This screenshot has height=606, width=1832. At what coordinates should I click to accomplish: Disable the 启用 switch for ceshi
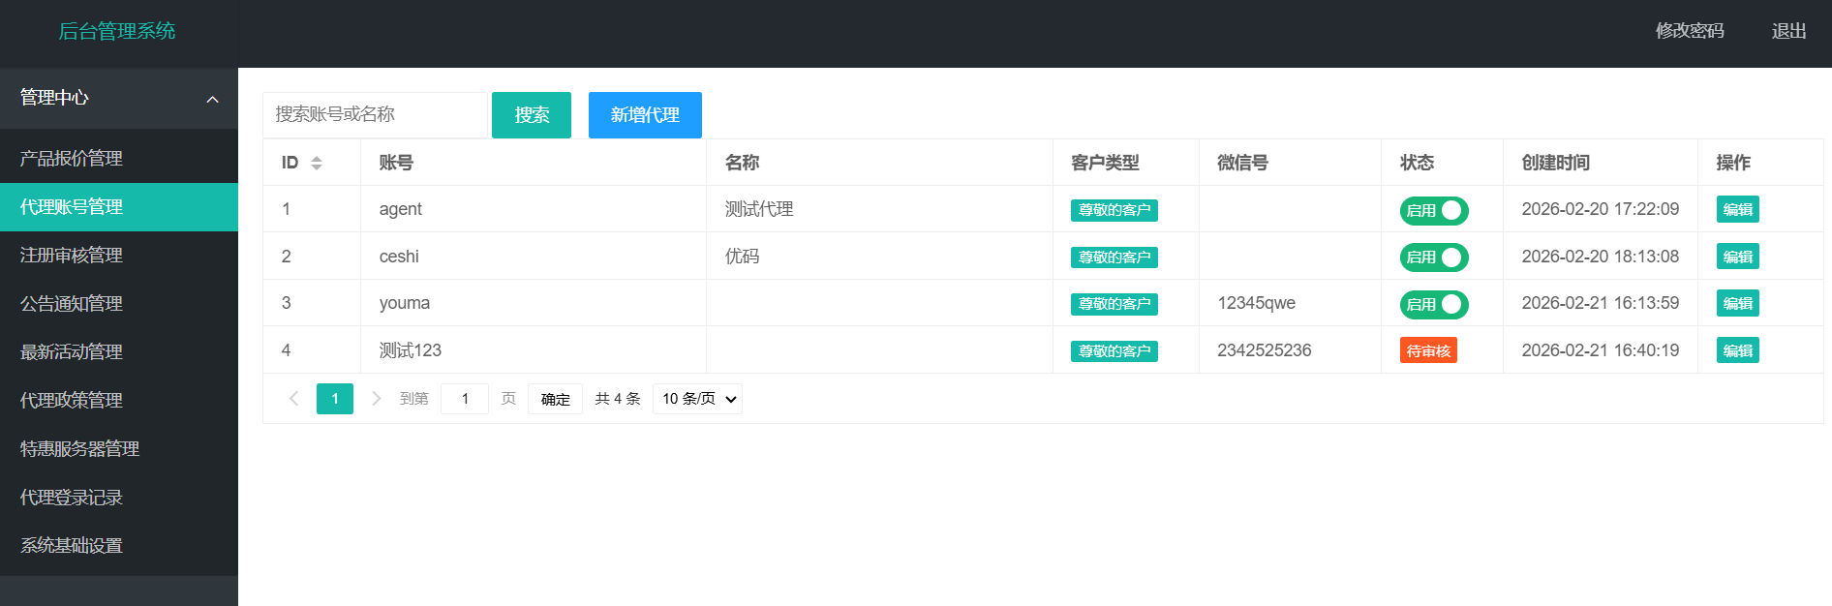[1434, 258]
